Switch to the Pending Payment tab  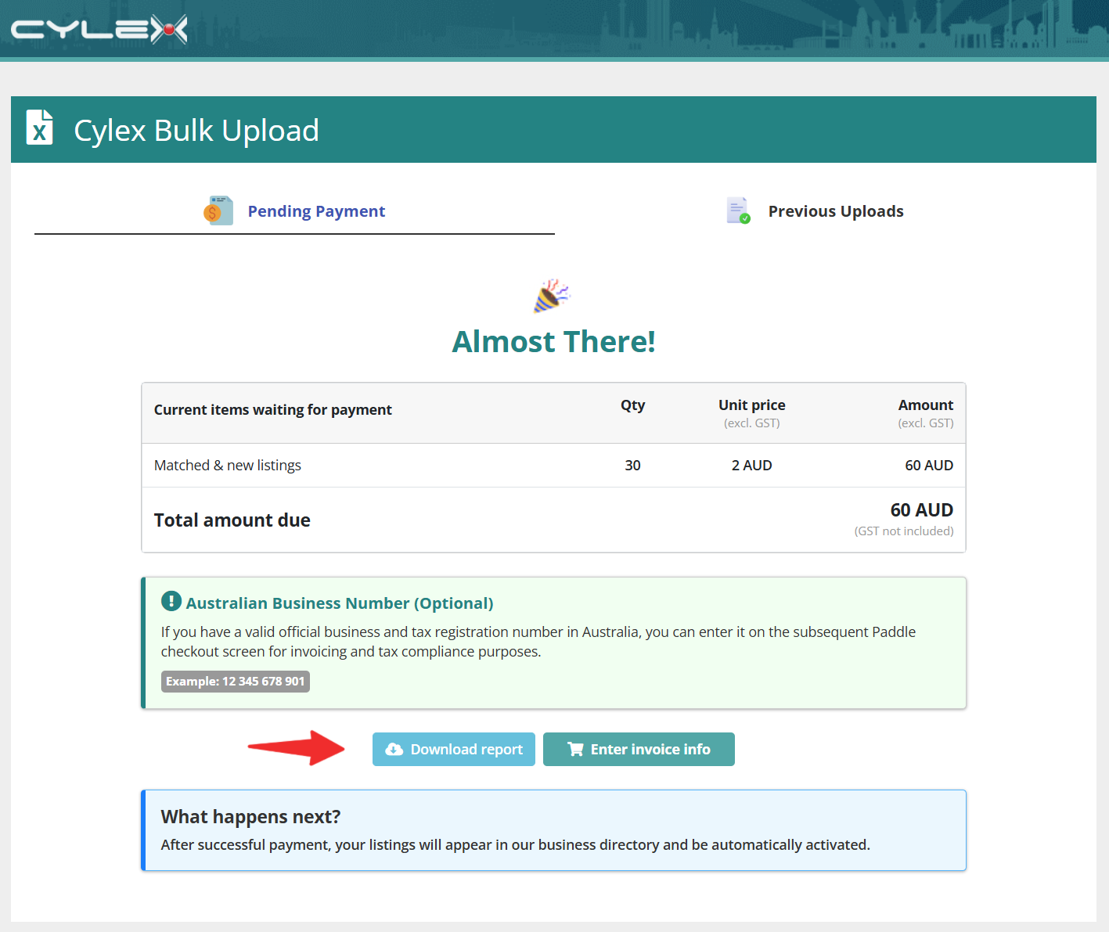pyautogui.click(x=294, y=211)
